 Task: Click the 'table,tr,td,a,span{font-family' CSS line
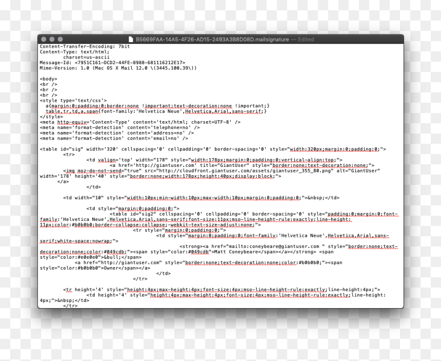[156, 111]
